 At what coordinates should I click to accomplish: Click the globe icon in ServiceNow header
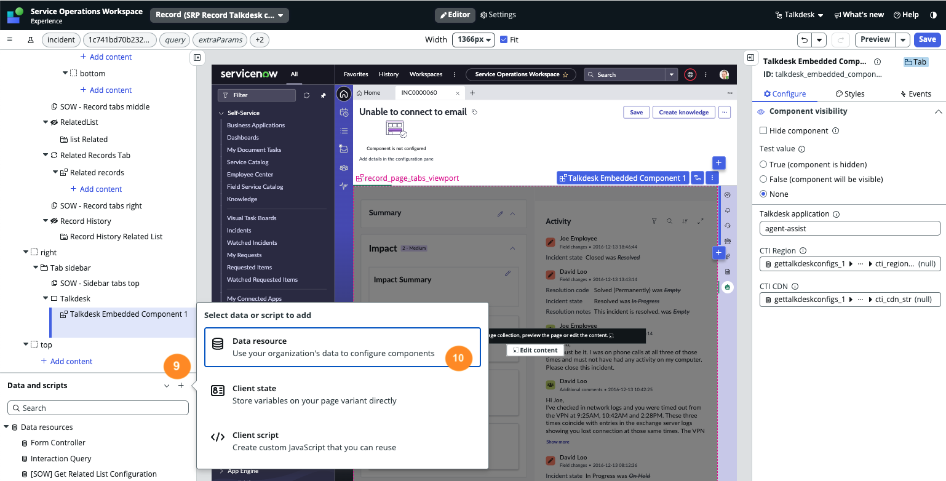tap(690, 74)
